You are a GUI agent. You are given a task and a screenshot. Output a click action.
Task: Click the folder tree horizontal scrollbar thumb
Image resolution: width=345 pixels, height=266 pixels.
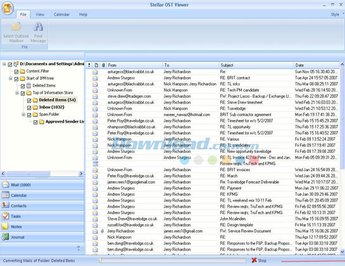pyautogui.click(x=28, y=174)
